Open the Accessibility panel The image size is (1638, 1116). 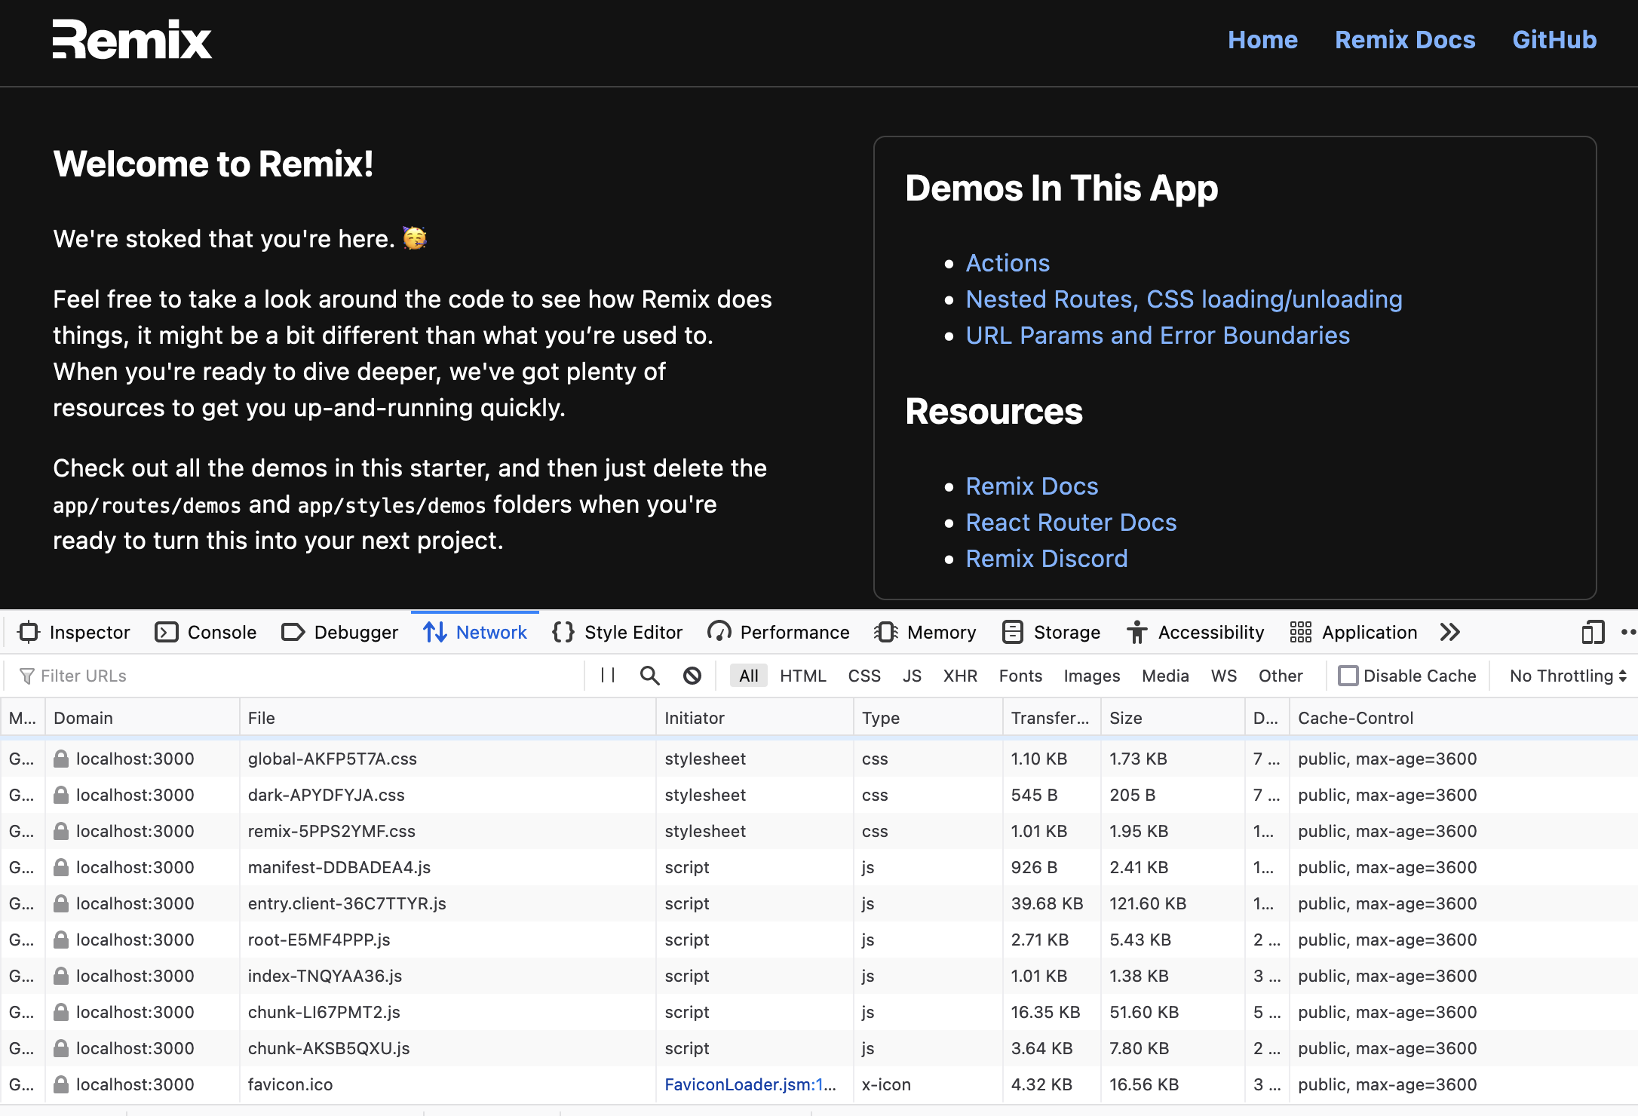click(1196, 632)
